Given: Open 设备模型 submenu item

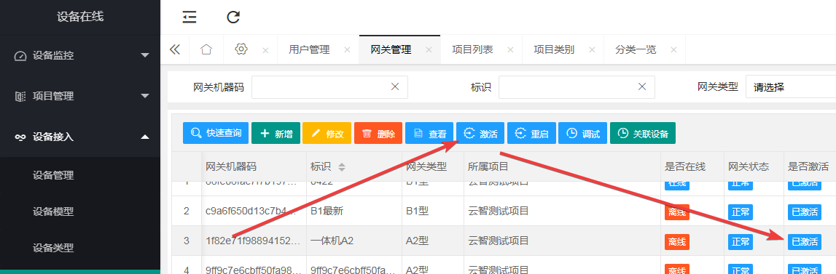Looking at the screenshot, I should pos(52,211).
